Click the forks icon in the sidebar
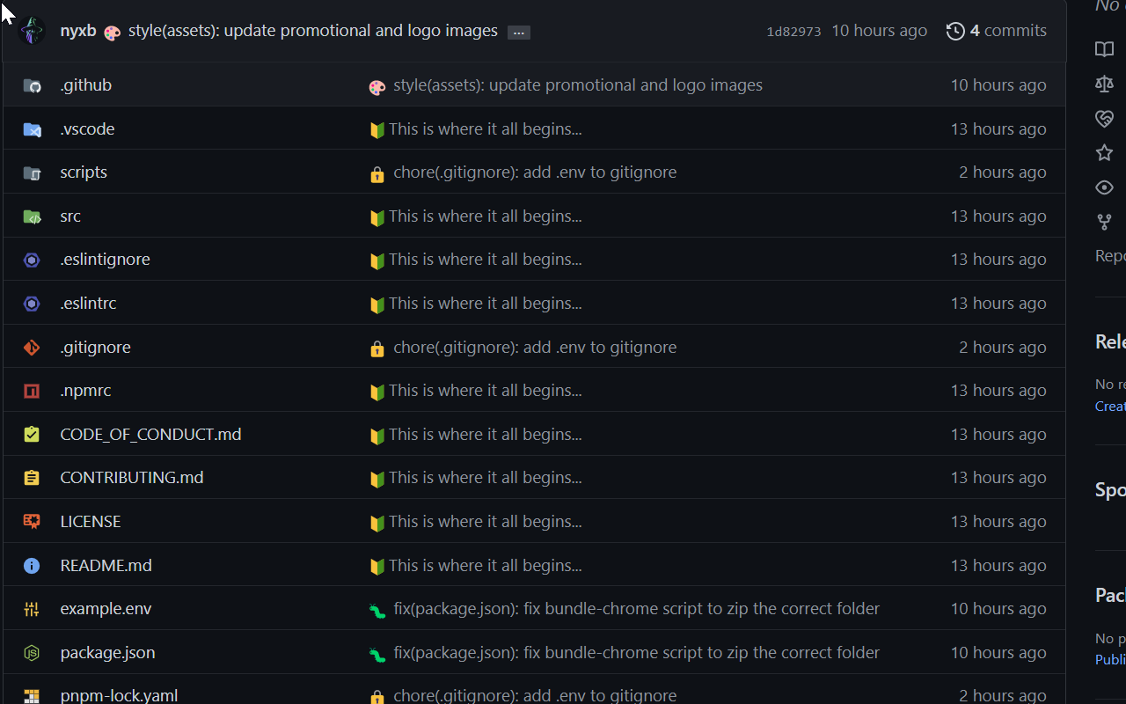 coord(1104,222)
